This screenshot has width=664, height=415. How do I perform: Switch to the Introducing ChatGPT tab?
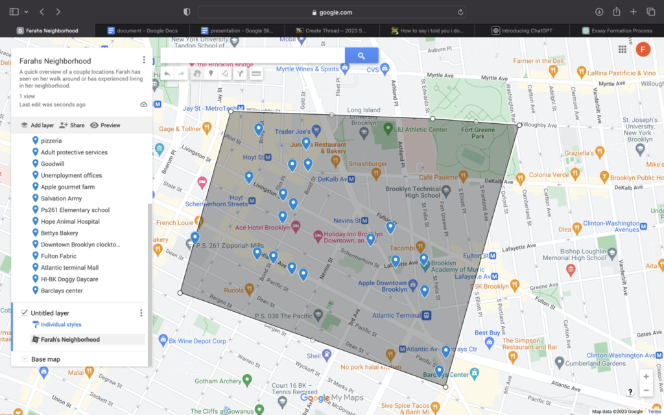point(522,30)
